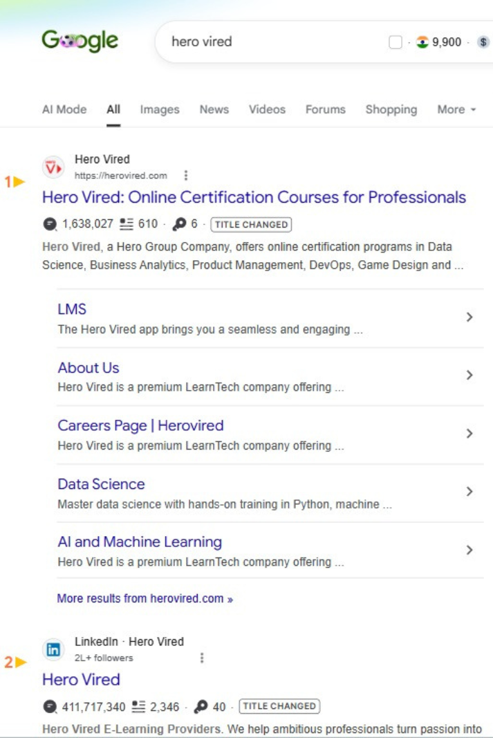The image size is (493, 738).
Task: Switch to the Images tab
Action: [x=160, y=109]
